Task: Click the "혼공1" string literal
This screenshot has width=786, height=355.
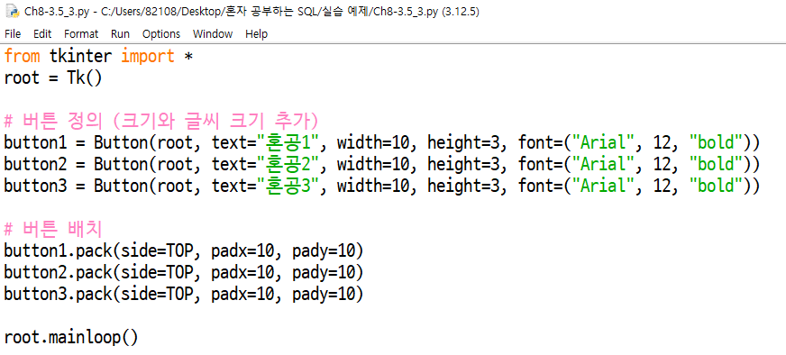Action: [x=288, y=142]
